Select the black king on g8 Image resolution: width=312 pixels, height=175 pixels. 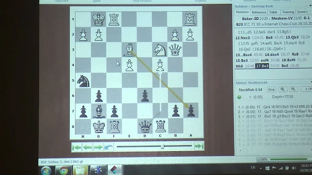pos(98,126)
